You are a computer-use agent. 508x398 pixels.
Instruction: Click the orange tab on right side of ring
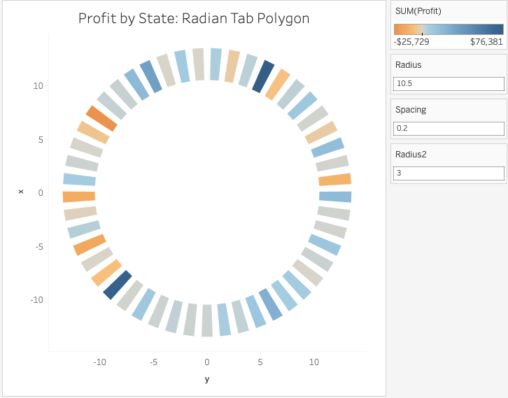334,180
